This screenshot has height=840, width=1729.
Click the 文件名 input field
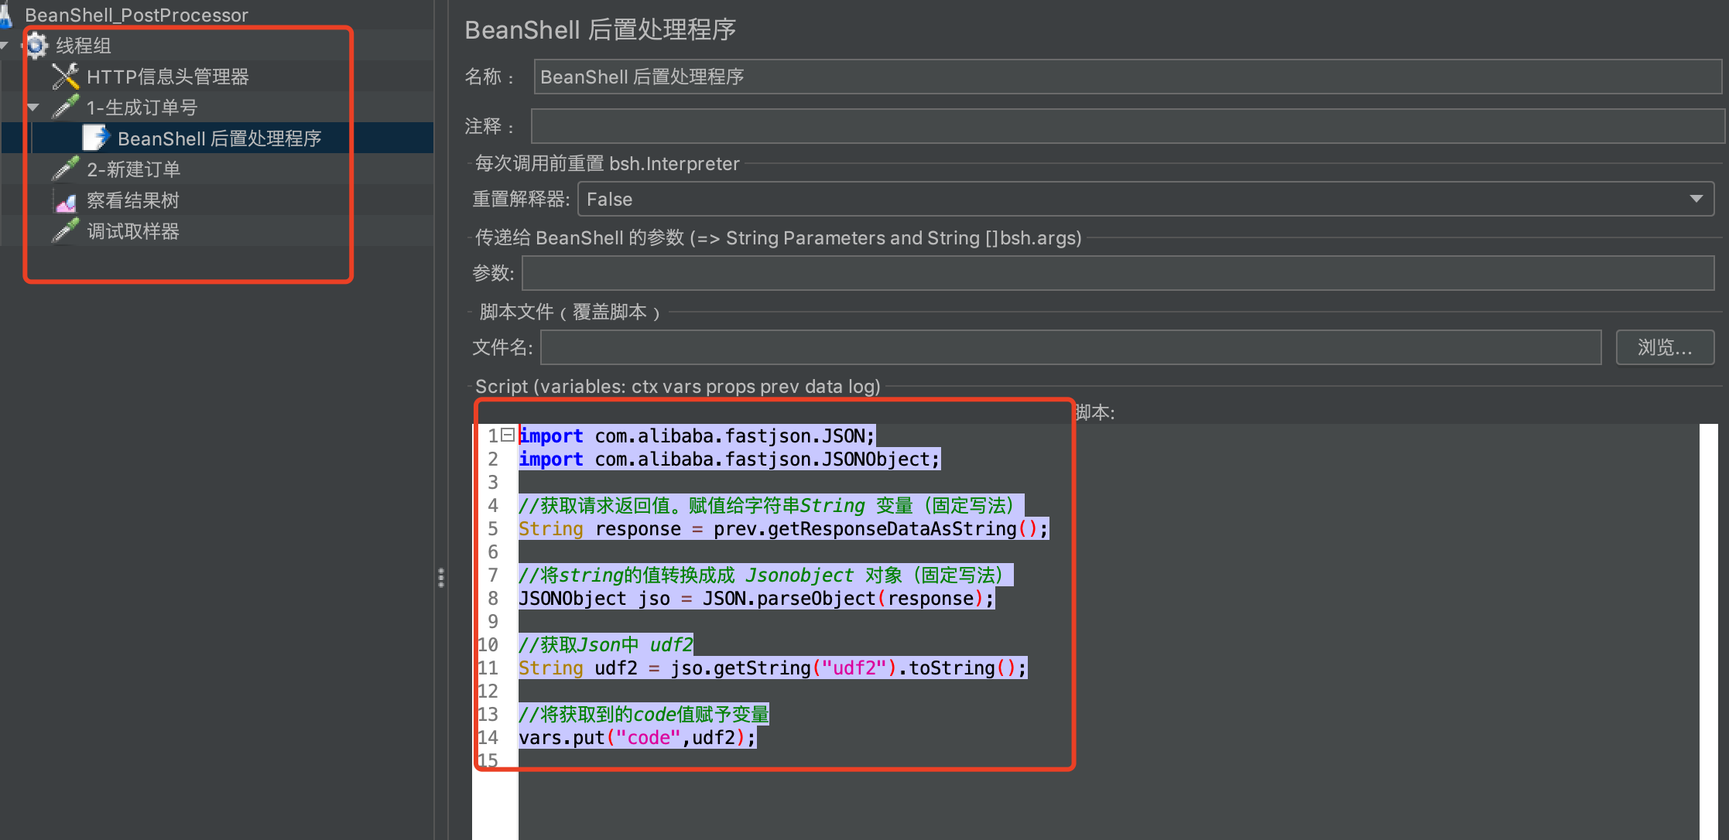[929, 347]
